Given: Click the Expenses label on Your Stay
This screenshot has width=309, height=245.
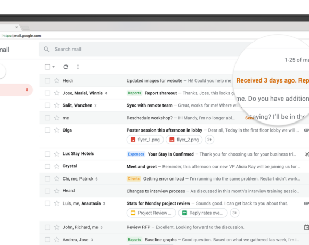Looking at the screenshot, I should click(x=136, y=154).
